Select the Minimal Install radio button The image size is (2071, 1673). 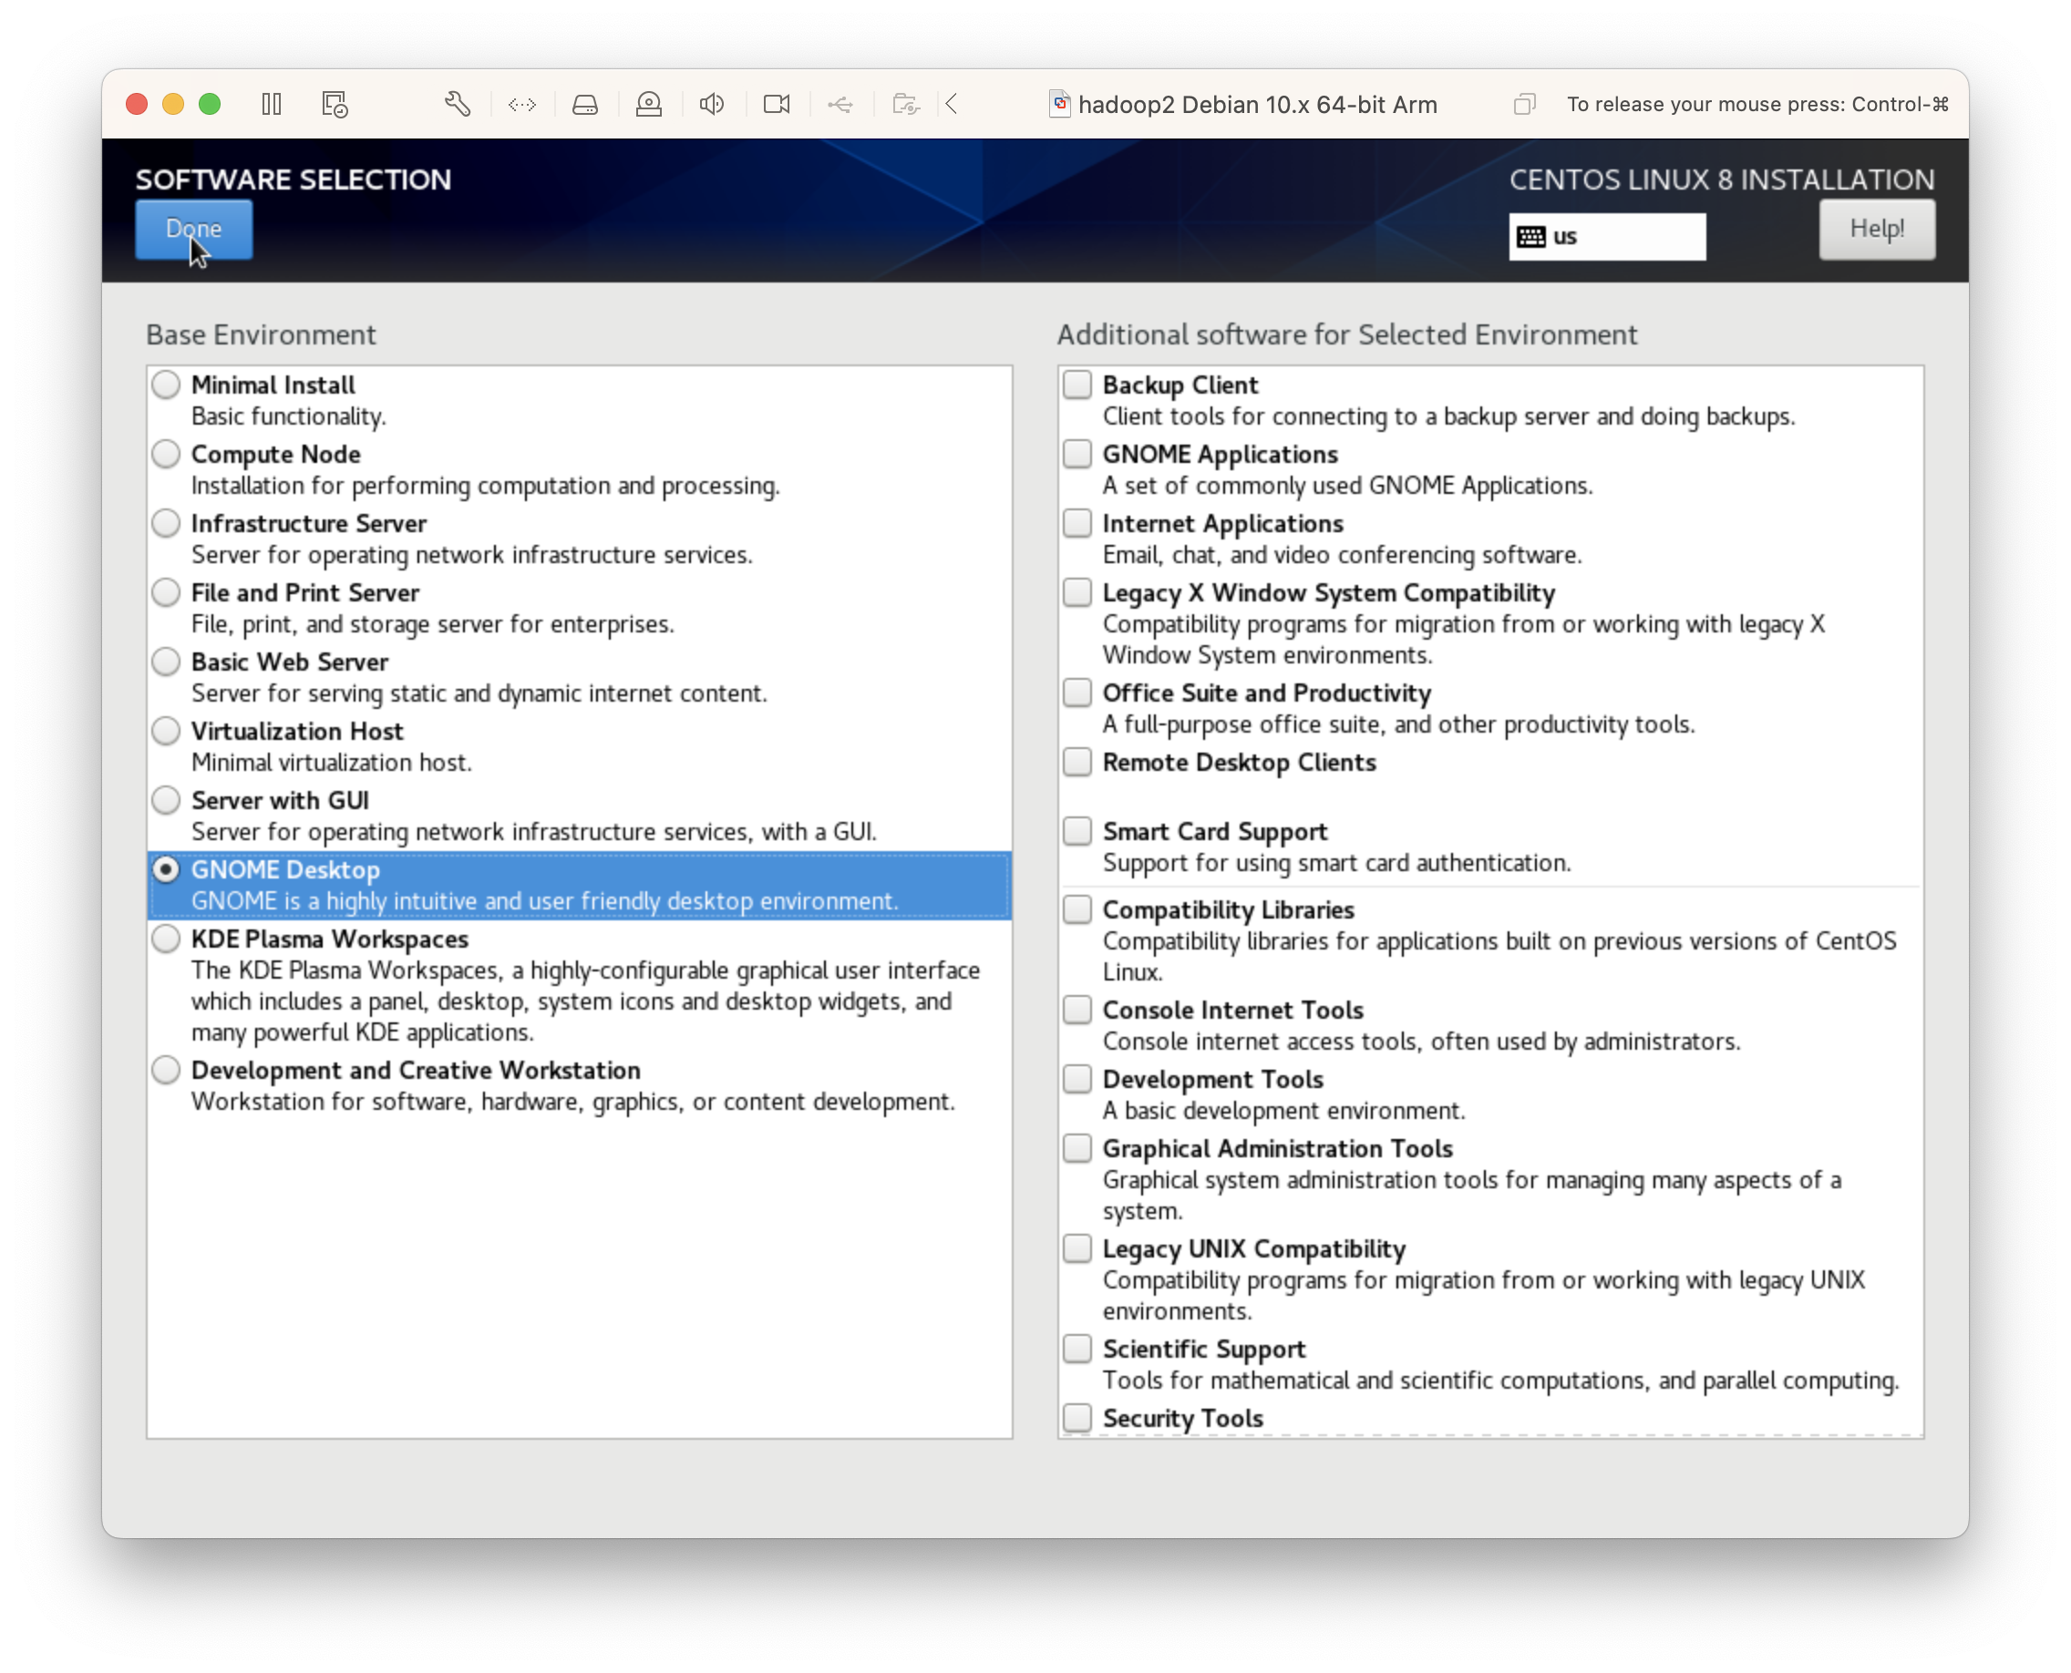pyautogui.click(x=165, y=385)
